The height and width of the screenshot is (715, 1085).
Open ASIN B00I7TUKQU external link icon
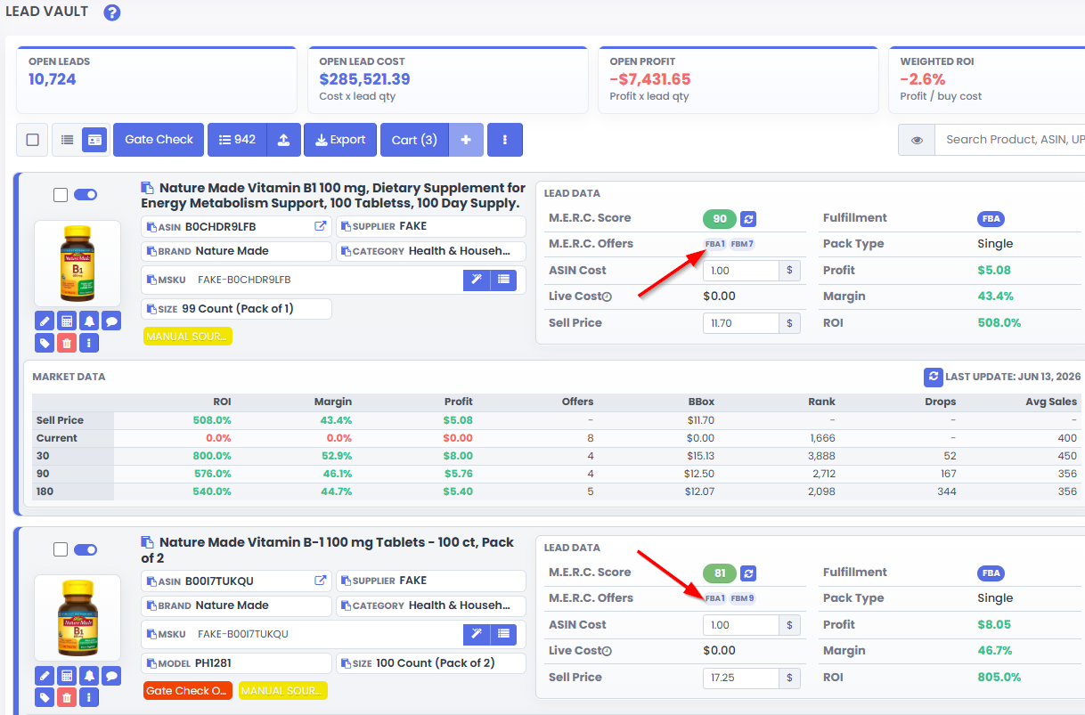coord(321,581)
